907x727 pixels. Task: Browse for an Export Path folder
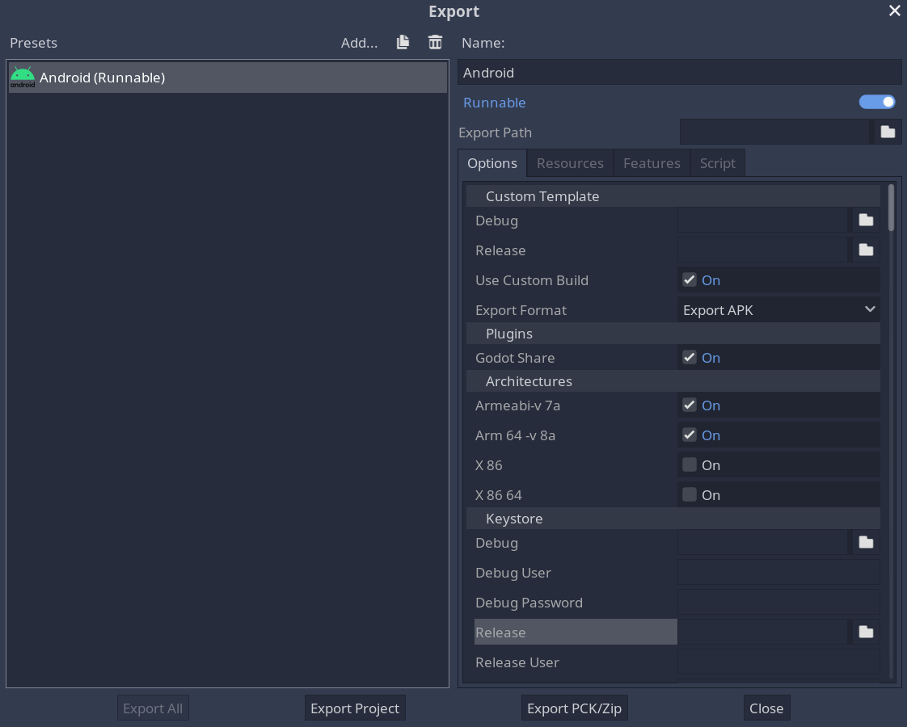coord(888,131)
